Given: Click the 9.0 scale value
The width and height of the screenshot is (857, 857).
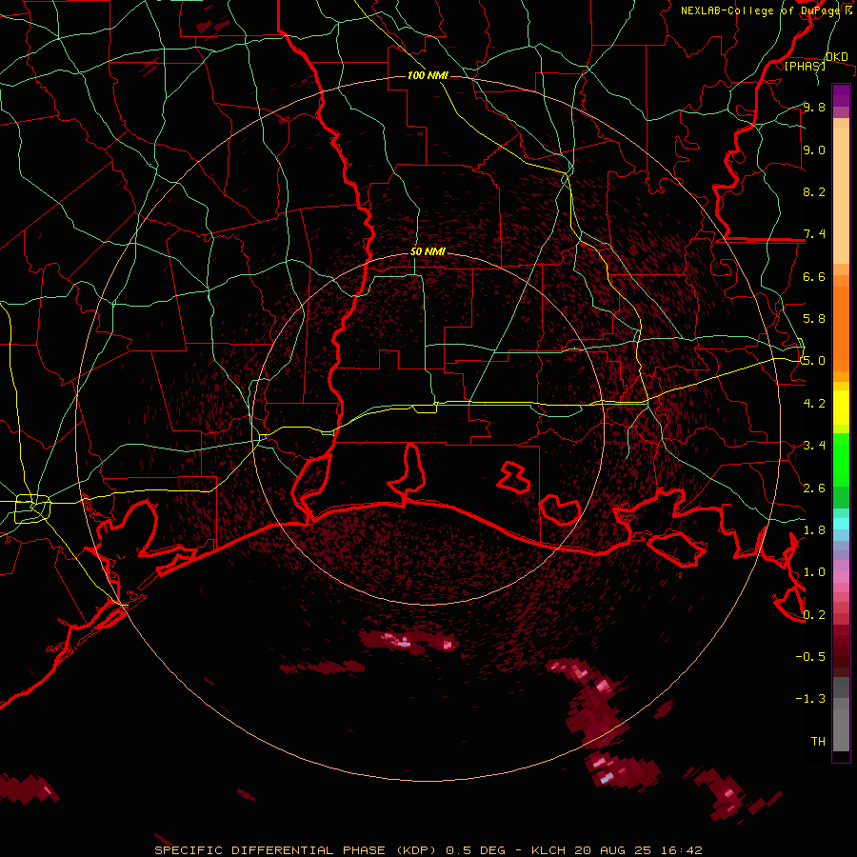Looking at the screenshot, I should pyautogui.click(x=814, y=149).
